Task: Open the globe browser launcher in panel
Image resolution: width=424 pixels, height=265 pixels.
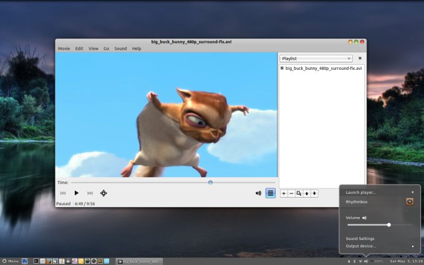Action: [87, 261]
